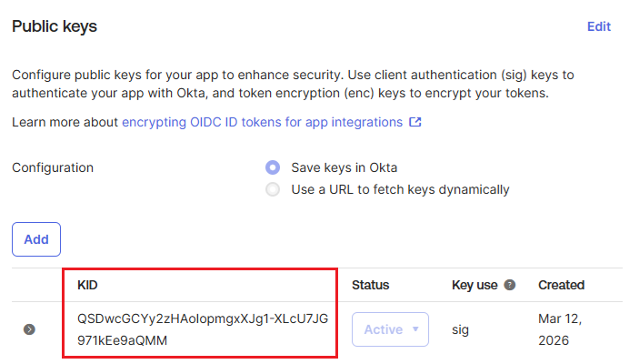Click the Mar 12, 2026 created date

(560, 329)
